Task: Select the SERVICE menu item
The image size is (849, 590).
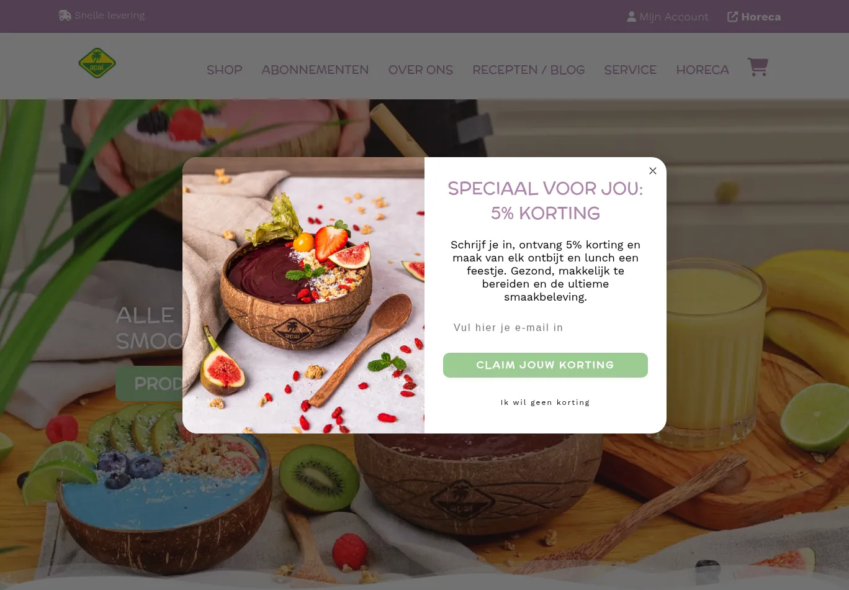Action: (630, 70)
